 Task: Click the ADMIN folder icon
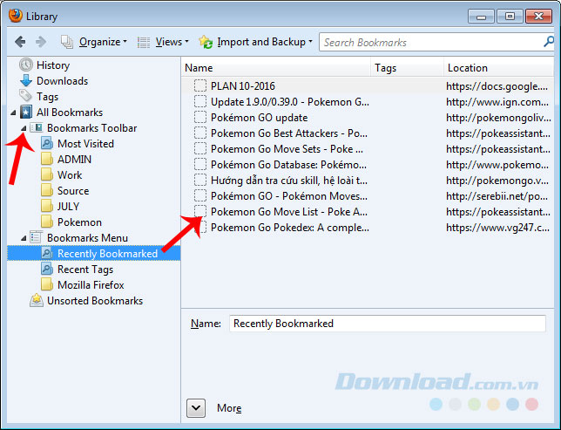click(x=47, y=159)
